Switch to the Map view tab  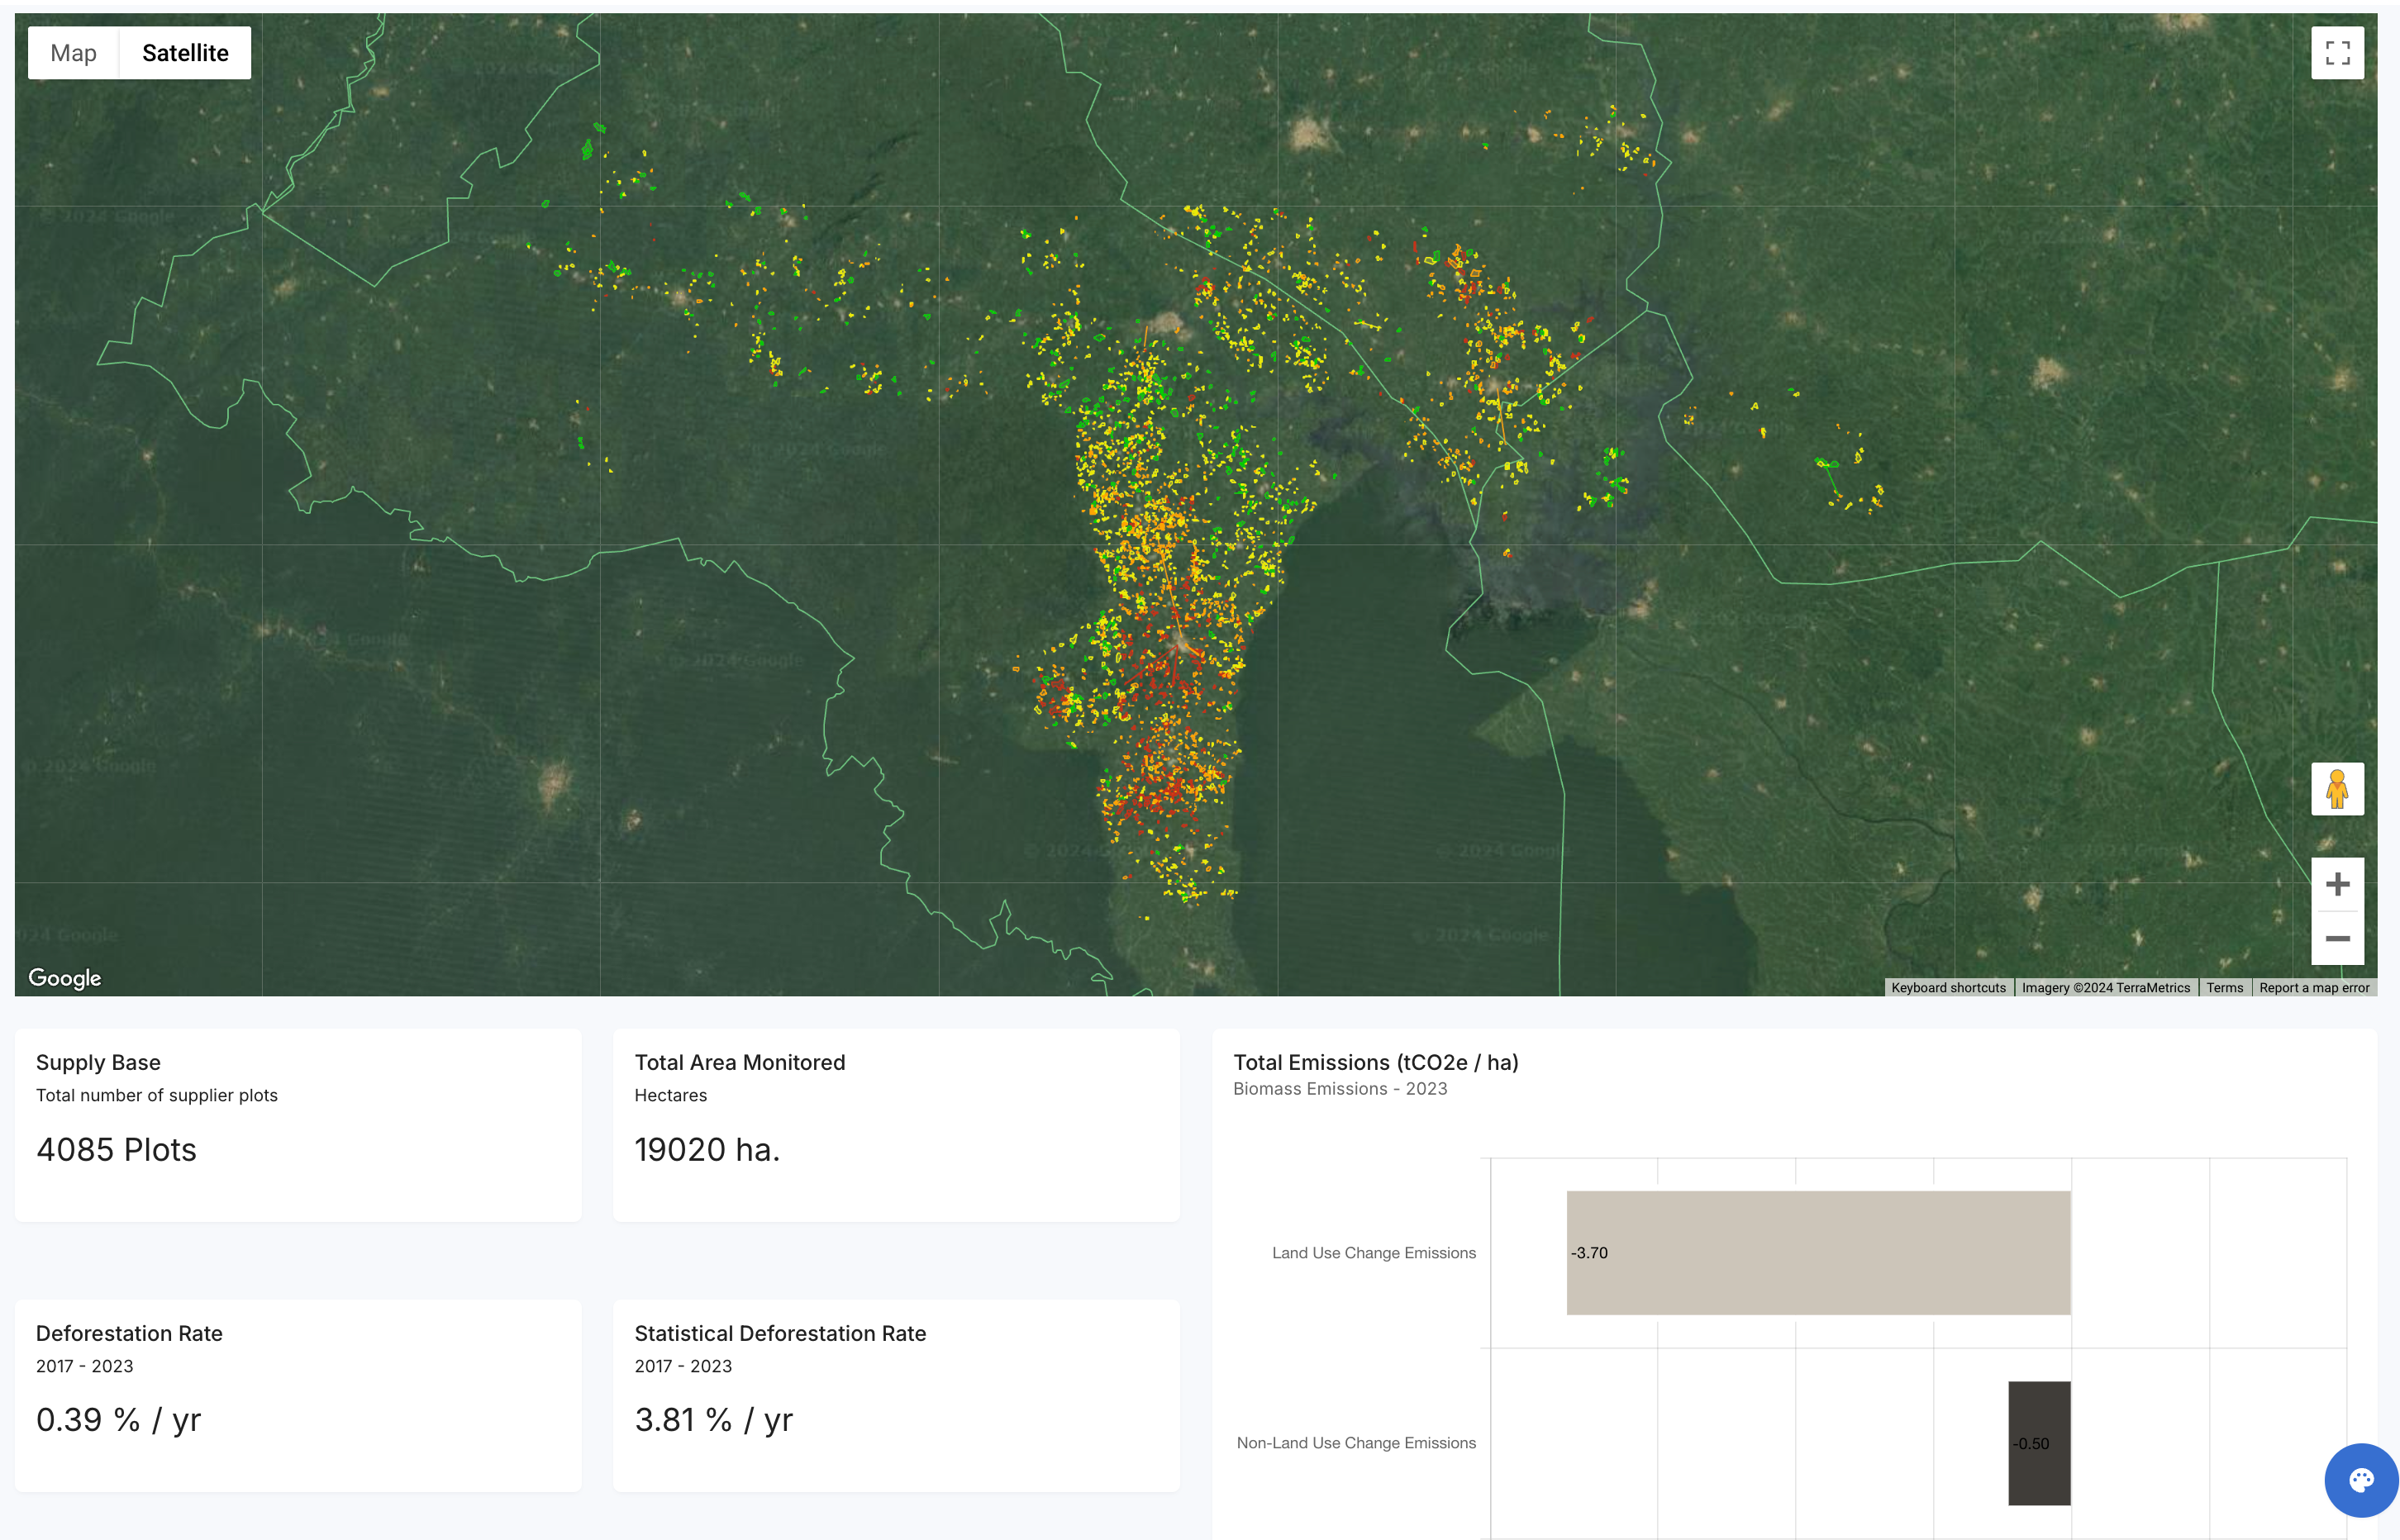[x=73, y=53]
